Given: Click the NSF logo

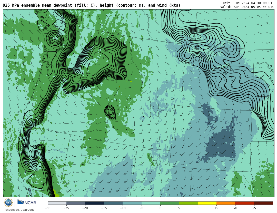Looking at the screenshot, I should [x=8, y=202].
